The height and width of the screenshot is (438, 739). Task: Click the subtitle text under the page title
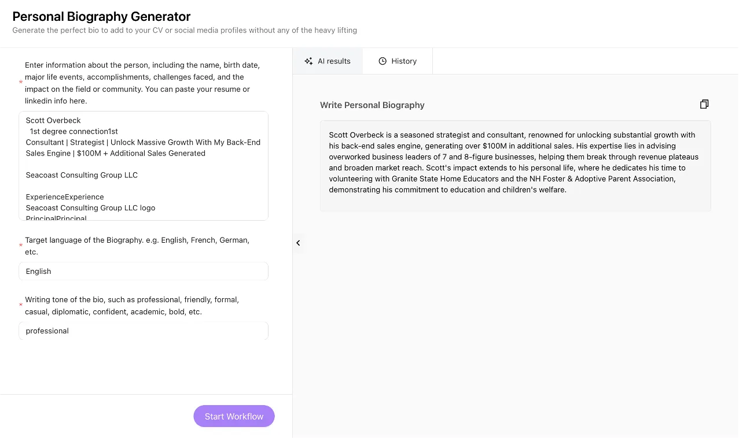(x=185, y=30)
